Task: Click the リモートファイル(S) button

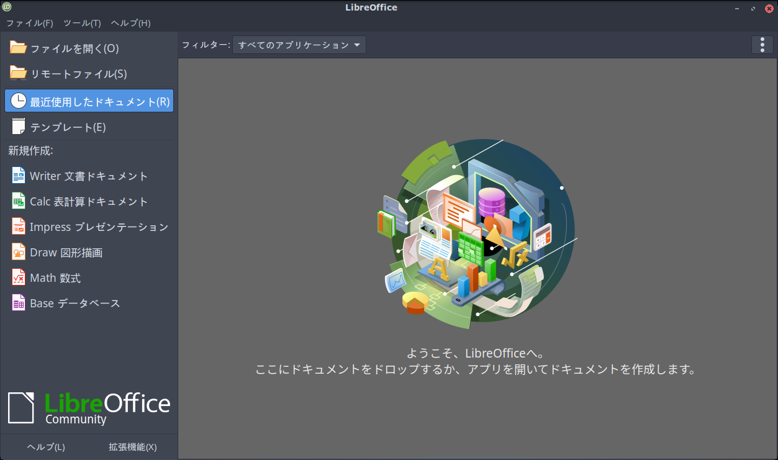Action: (x=89, y=74)
